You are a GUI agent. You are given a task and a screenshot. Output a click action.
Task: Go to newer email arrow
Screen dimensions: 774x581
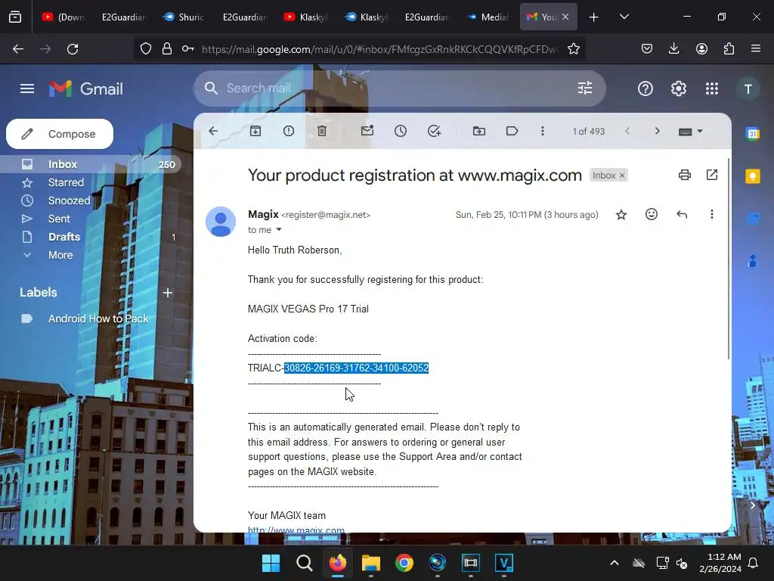(x=627, y=131)
